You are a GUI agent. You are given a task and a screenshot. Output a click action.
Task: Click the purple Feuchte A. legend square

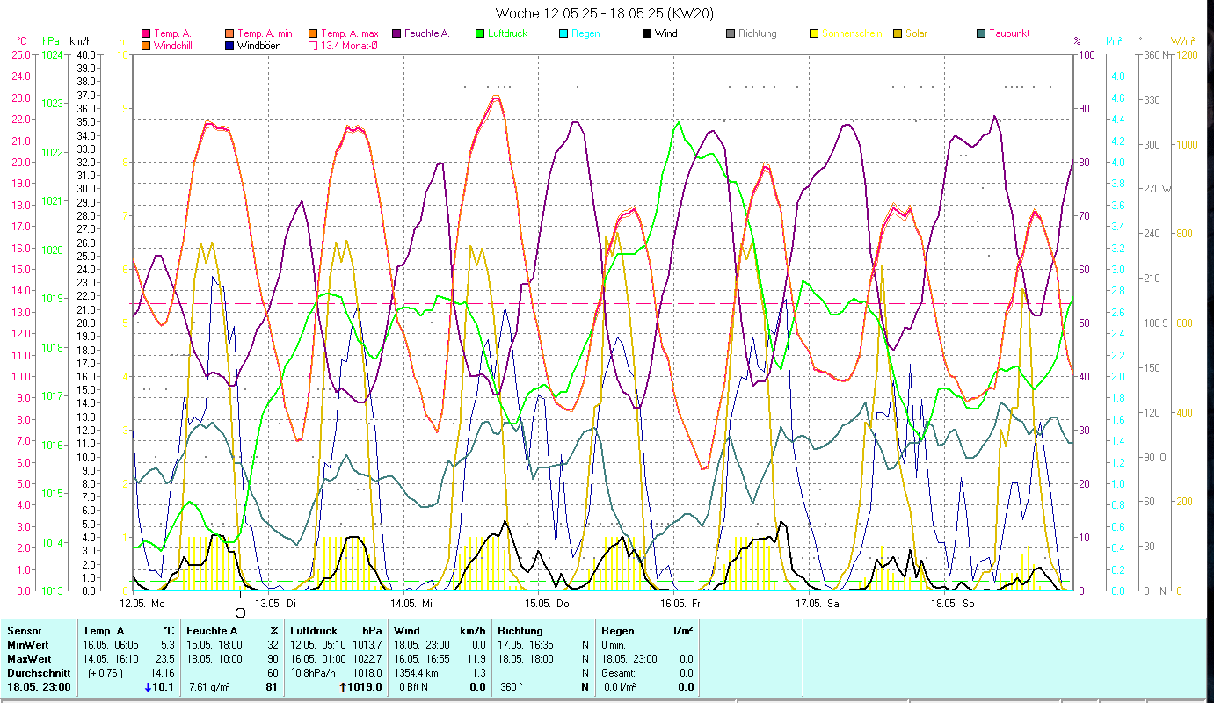pyautogui.click(x=396, y=34)
